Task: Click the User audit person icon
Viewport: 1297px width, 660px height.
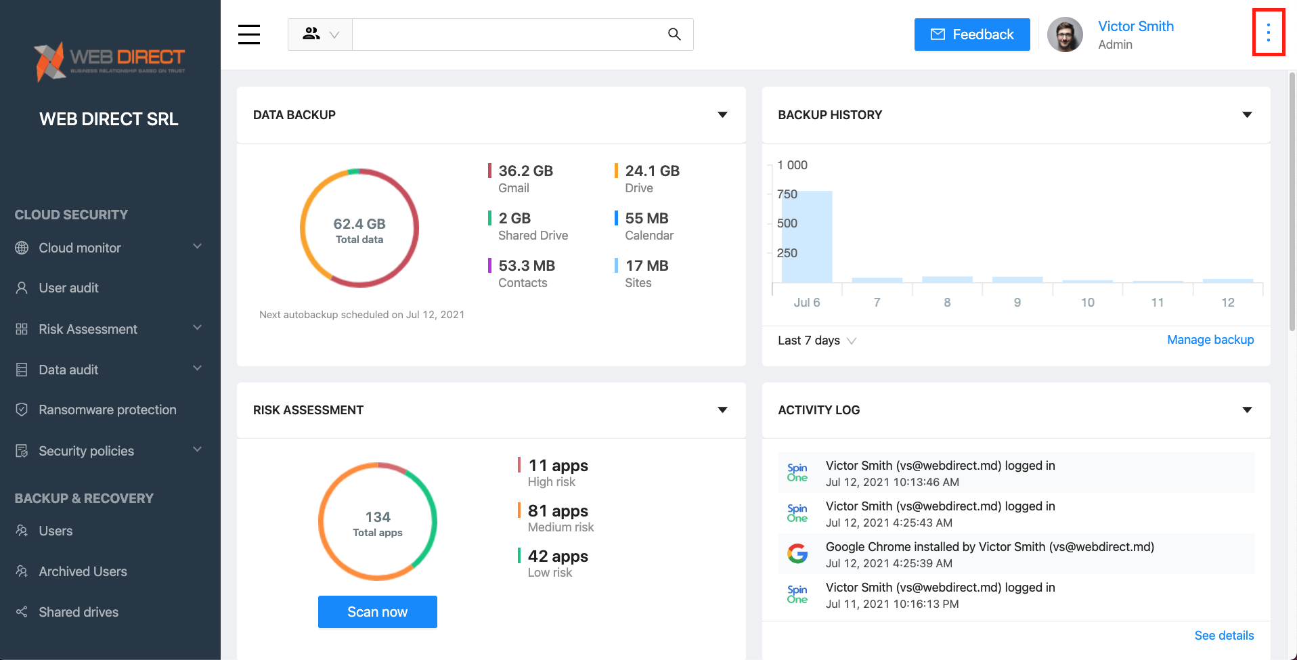Action: [22, 288]
